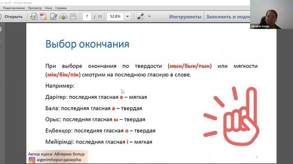Click the page thumbnails icon in left sidebar

point(1,29)
